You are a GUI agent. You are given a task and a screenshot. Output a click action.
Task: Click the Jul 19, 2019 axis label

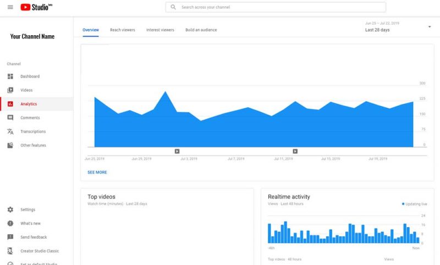pos(378,159)
